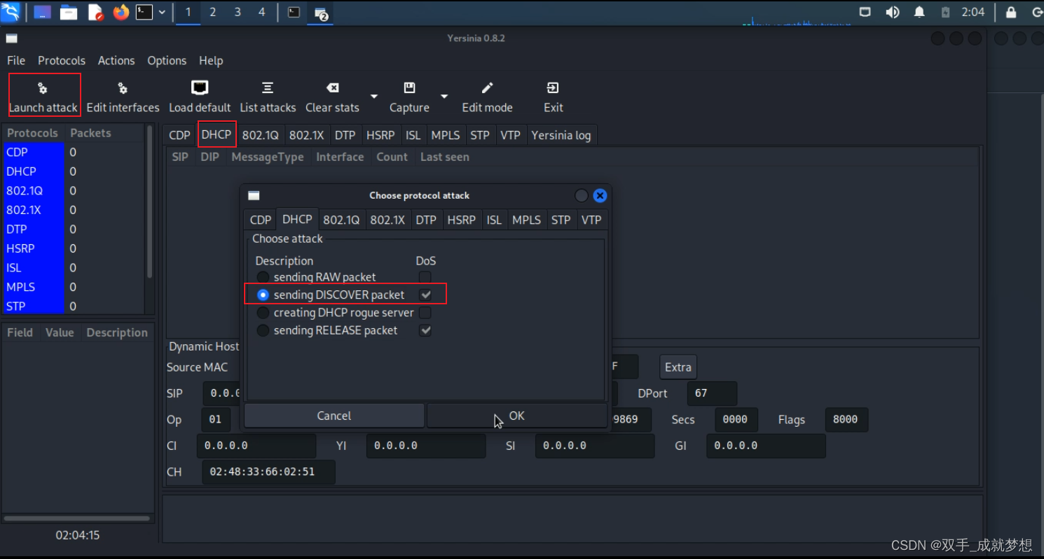The image size is (1044, 559).
Task: Click the horizontal scrollbar under Field panel
Action: pyautogui.click(x=77, y=518)
